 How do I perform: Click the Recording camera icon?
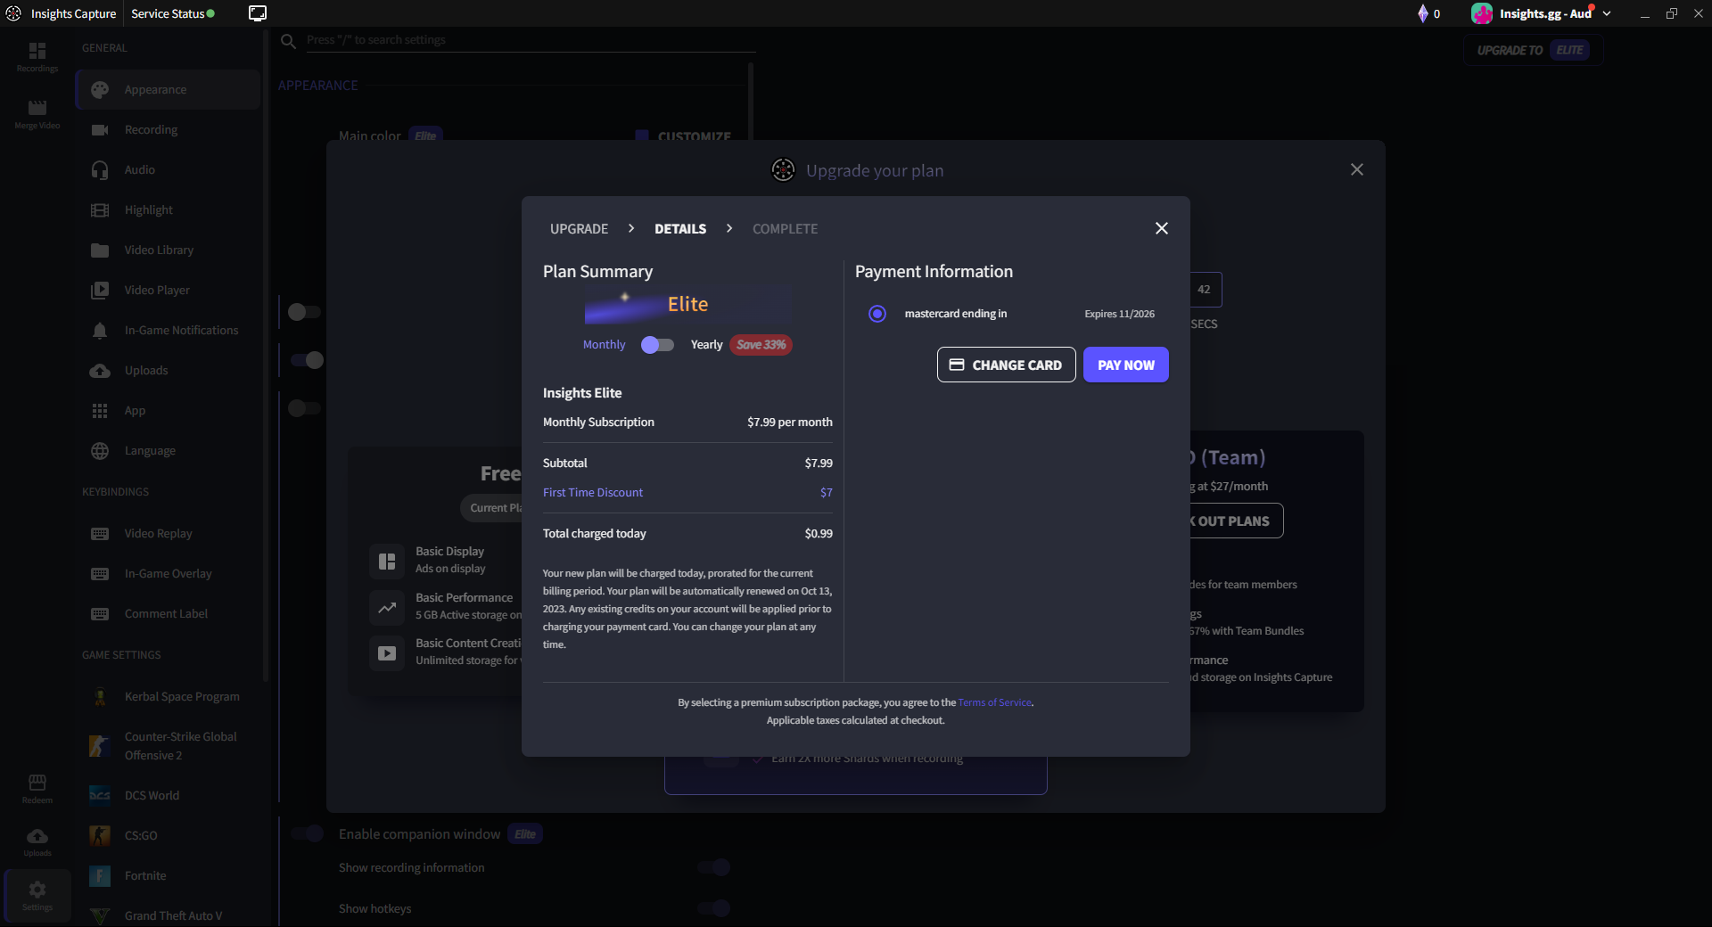pos(100,130)
